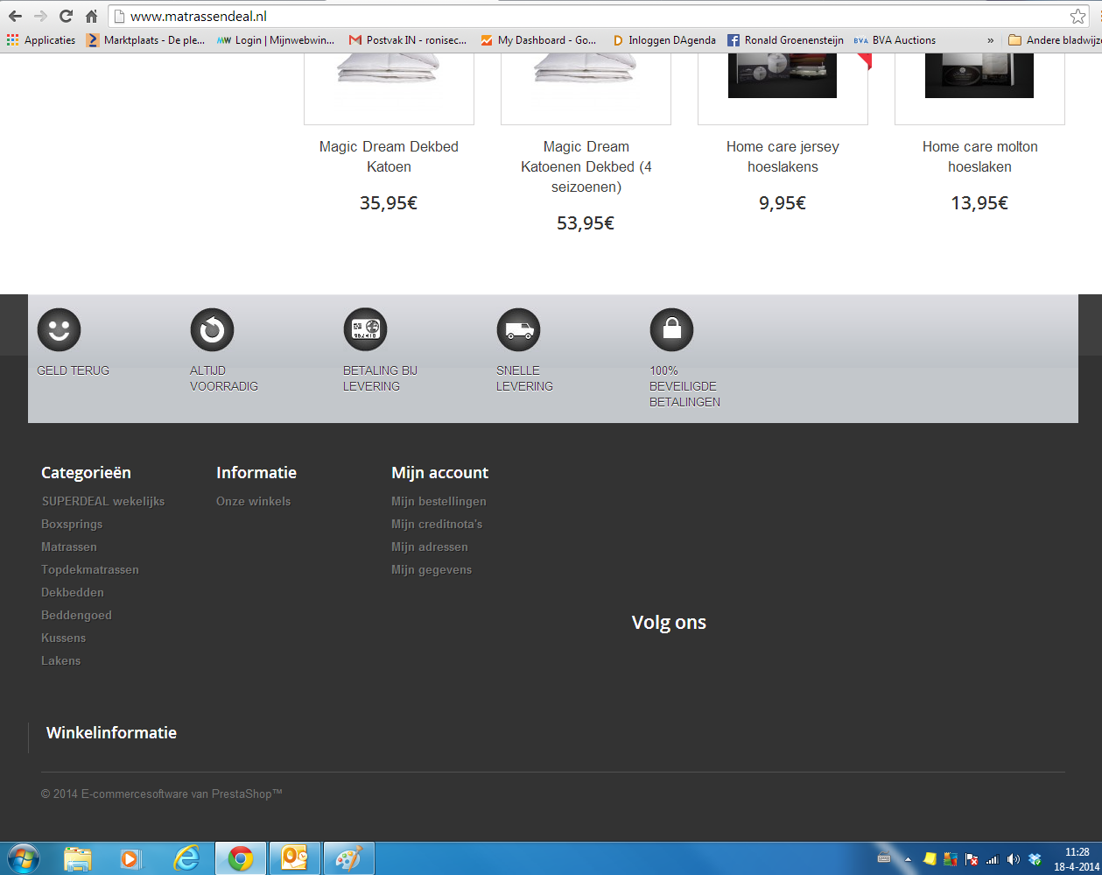Open the Dropbox tray icon
Viewport: 1102px width, 875px height.
1035,859
